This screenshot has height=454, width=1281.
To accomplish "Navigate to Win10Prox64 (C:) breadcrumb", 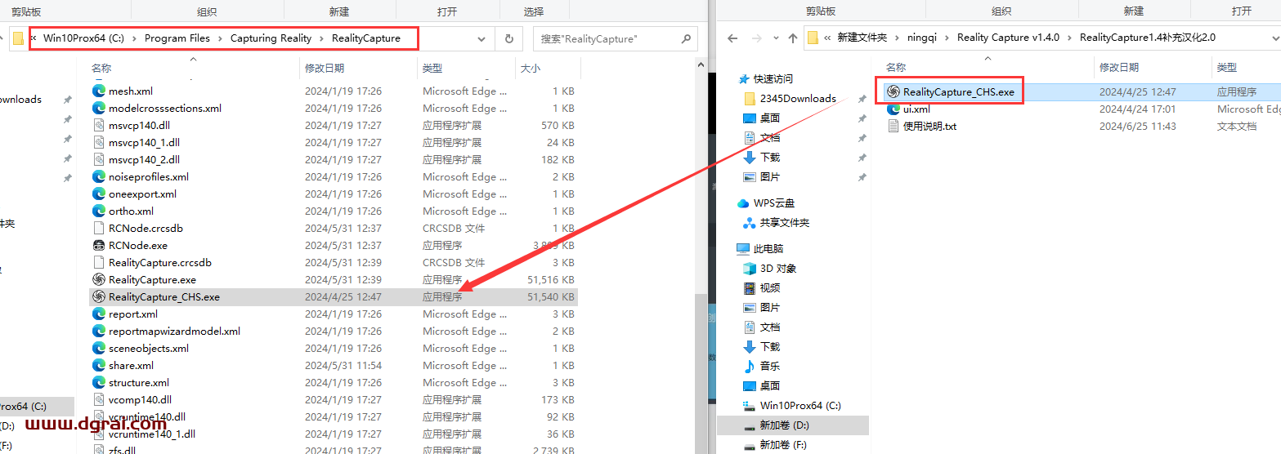I will (84, 38).
